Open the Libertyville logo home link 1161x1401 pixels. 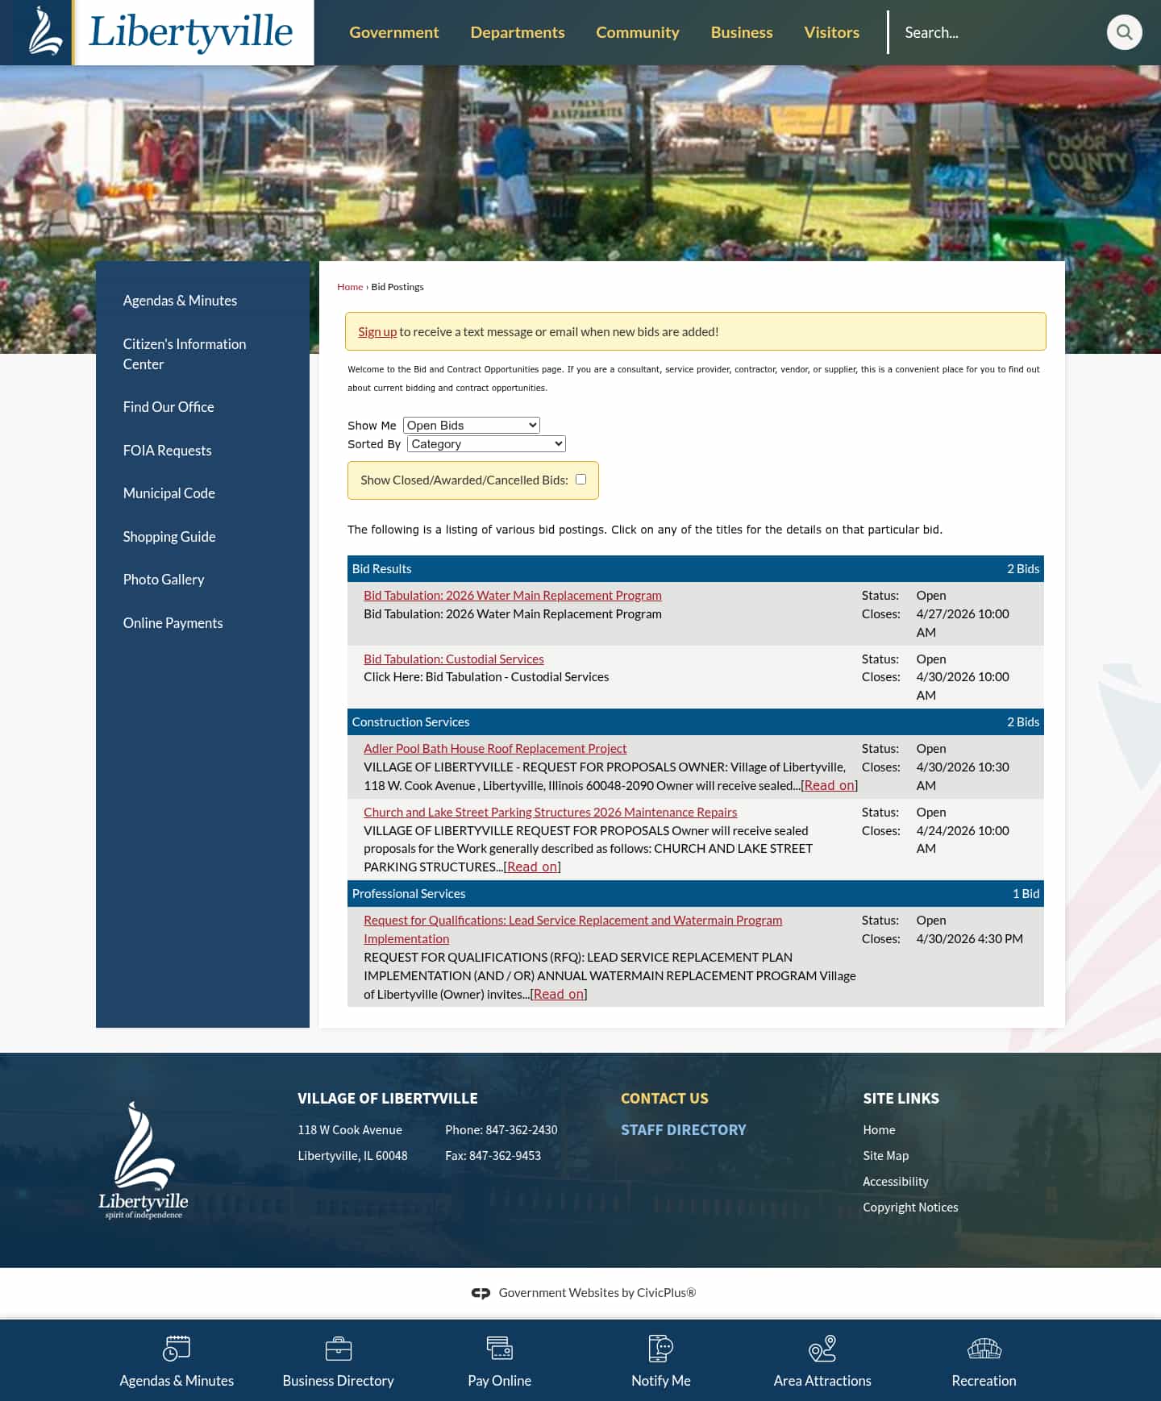pos(157,32)
